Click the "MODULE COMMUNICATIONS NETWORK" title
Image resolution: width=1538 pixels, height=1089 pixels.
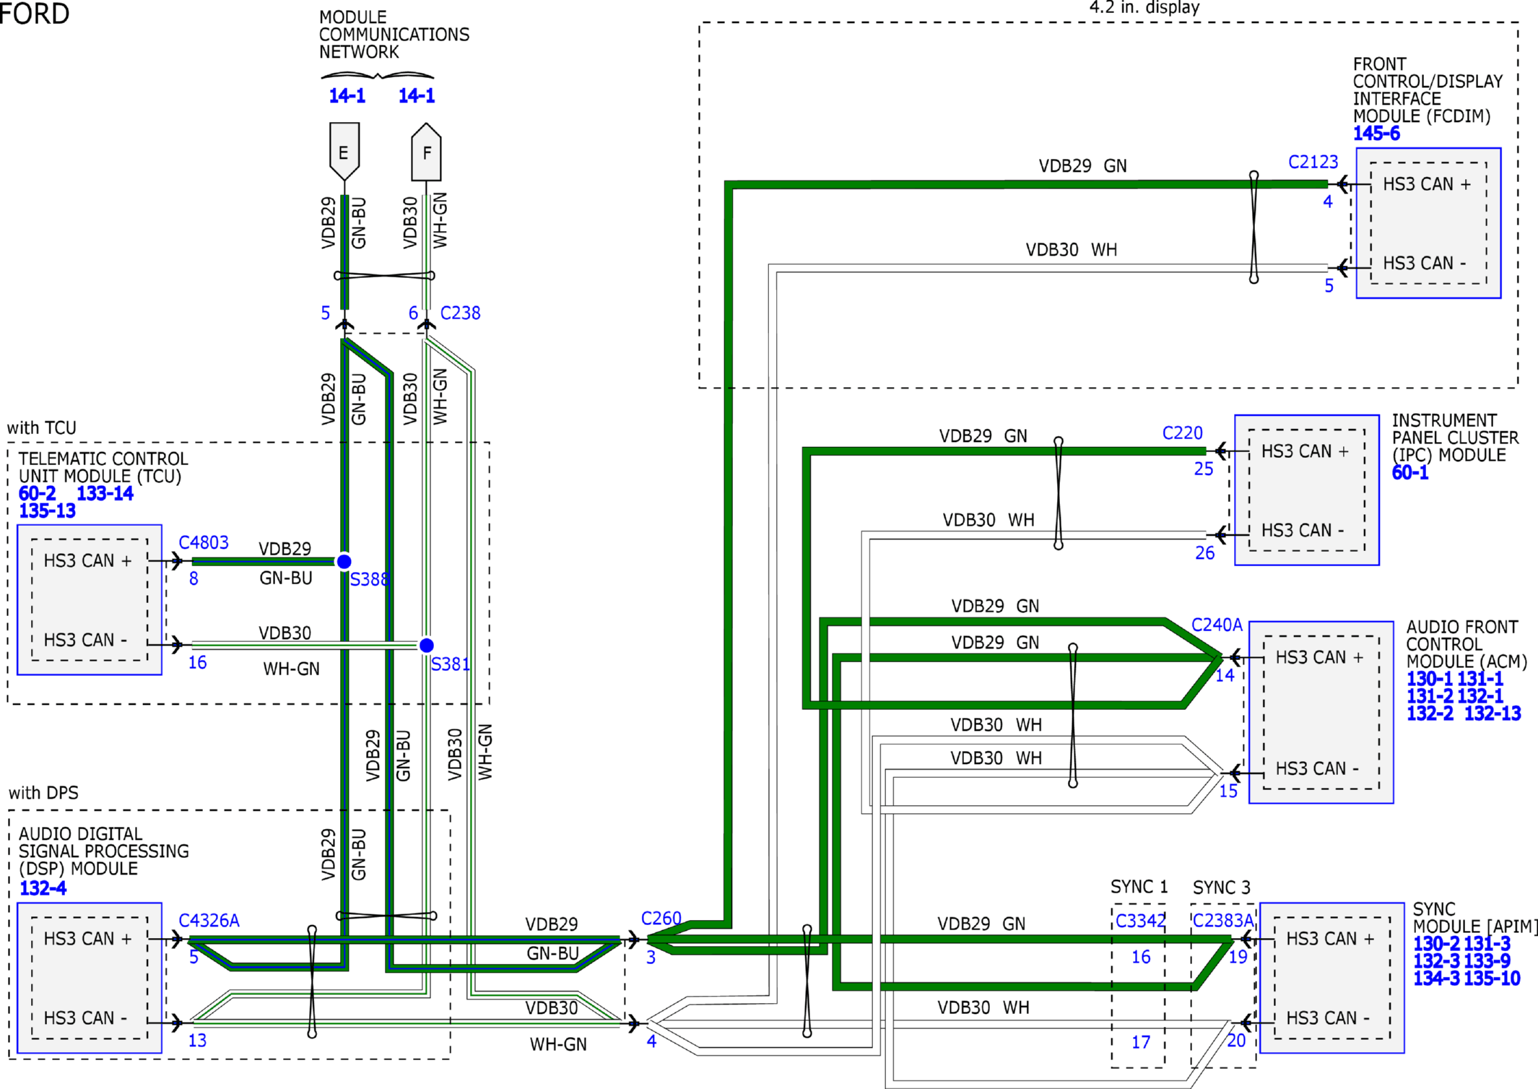394,35
